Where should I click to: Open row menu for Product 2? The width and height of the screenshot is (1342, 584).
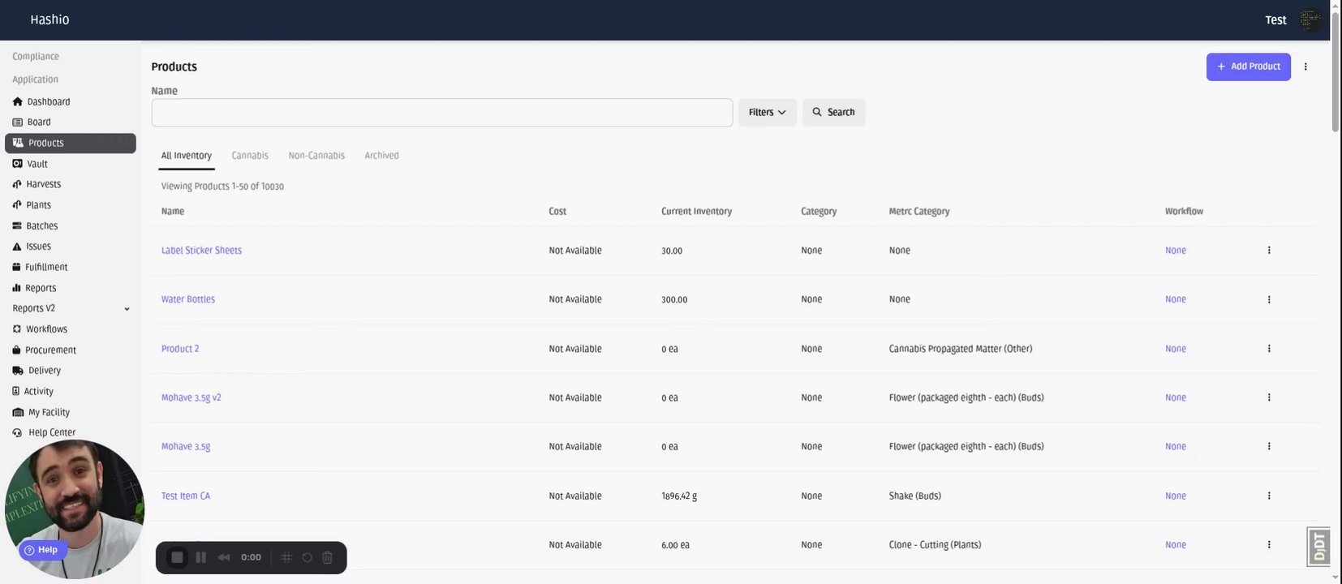(1269, 349)
